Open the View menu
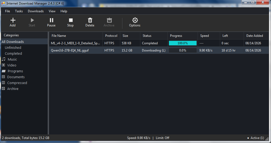 (52, 11)
